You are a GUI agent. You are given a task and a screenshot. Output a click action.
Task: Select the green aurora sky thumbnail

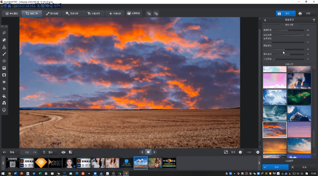coord(299,97)
